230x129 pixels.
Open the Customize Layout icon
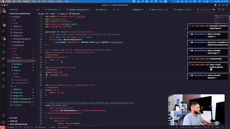point(227,5)
